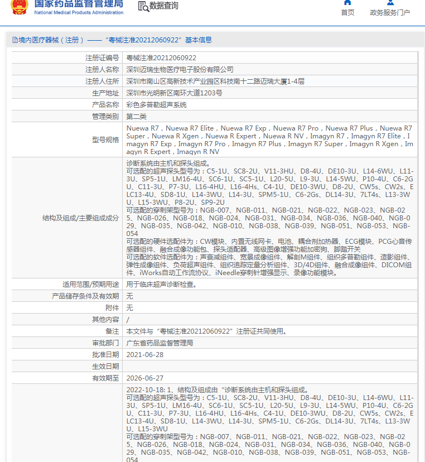Click the 注册人名称 label

click(x=102, y=70)
